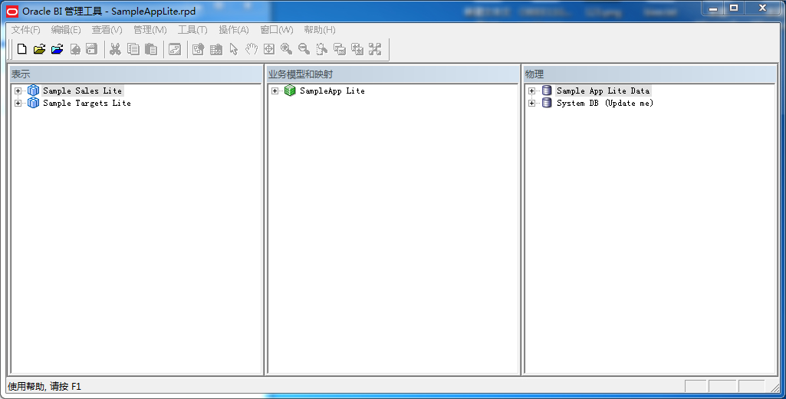The width and height of the screenshot is (786, 399).
Task: Choose the Select pointer arrow tool
Action: click(x=234, y=48)
